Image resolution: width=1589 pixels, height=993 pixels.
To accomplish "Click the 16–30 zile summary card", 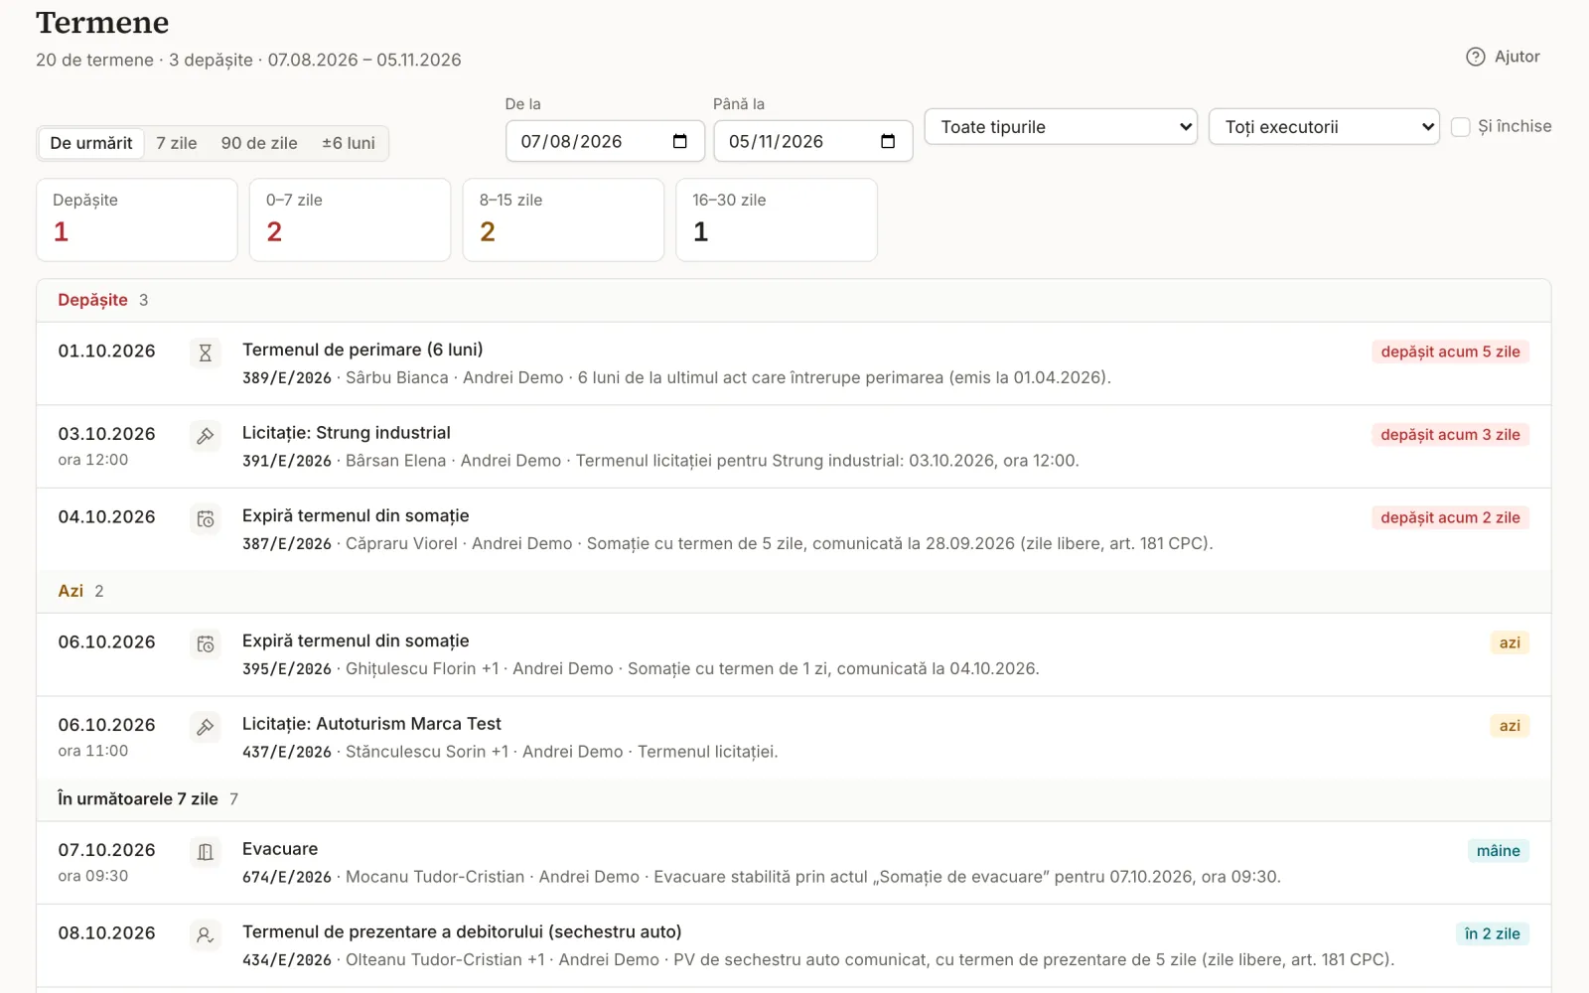I will 777,219.
